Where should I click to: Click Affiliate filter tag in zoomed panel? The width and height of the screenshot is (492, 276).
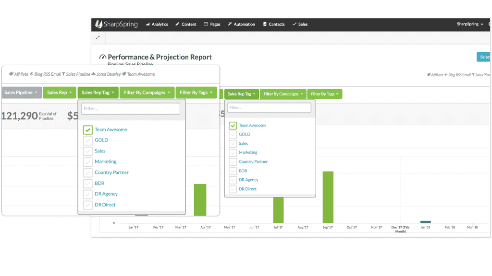pos(19,74)
